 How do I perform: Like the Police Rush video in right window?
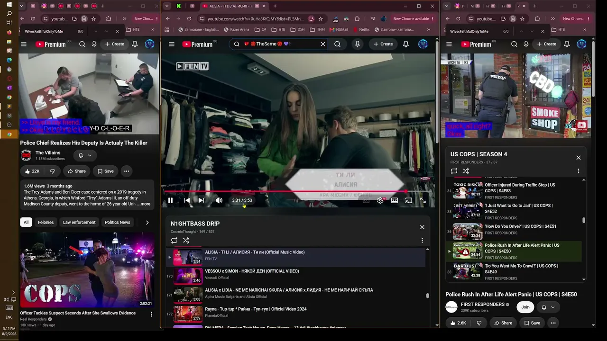coord(458,323)
